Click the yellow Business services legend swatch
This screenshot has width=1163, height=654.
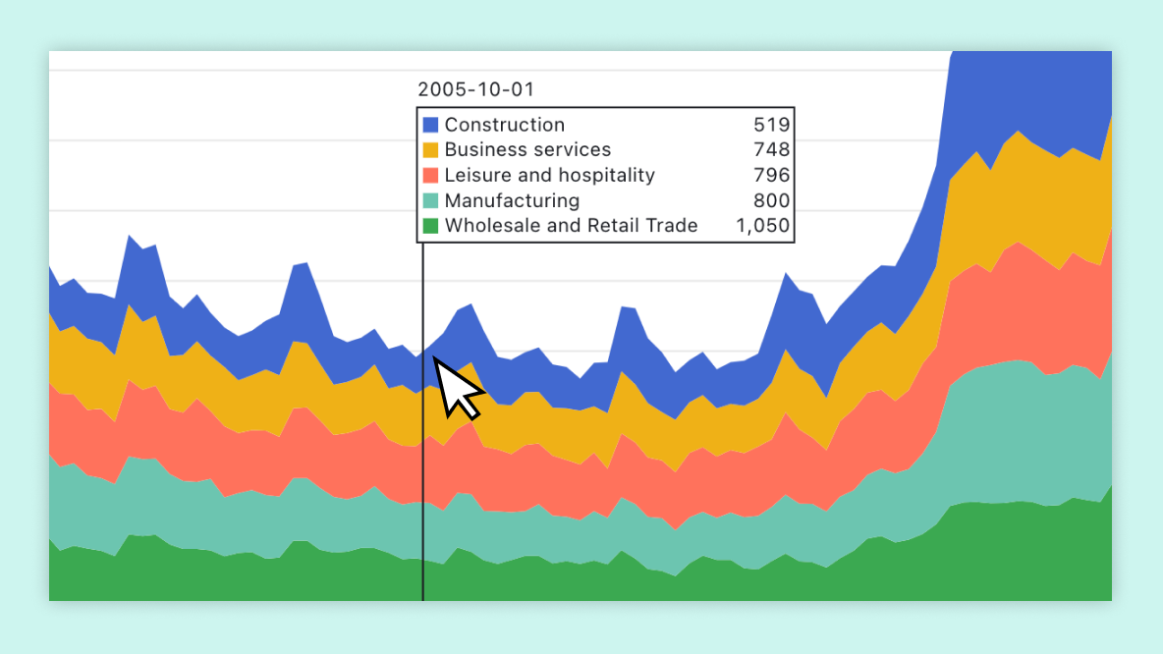429,149
